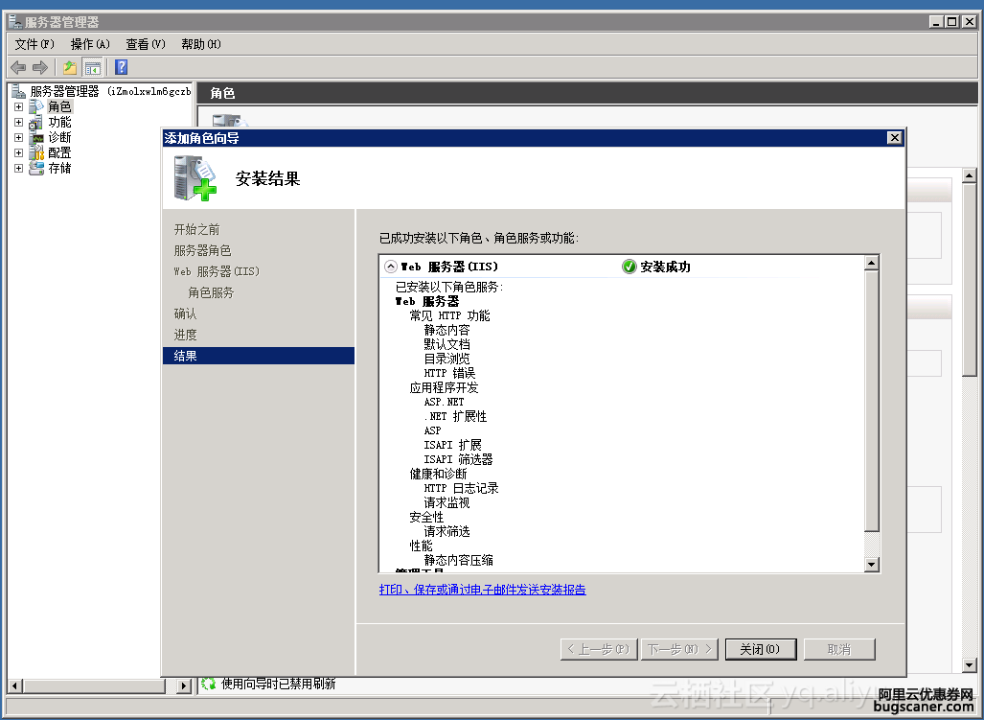Click the 常见 HTTP 功能 heading
This screenshot has height=720, width=984.
click(449, 315)
